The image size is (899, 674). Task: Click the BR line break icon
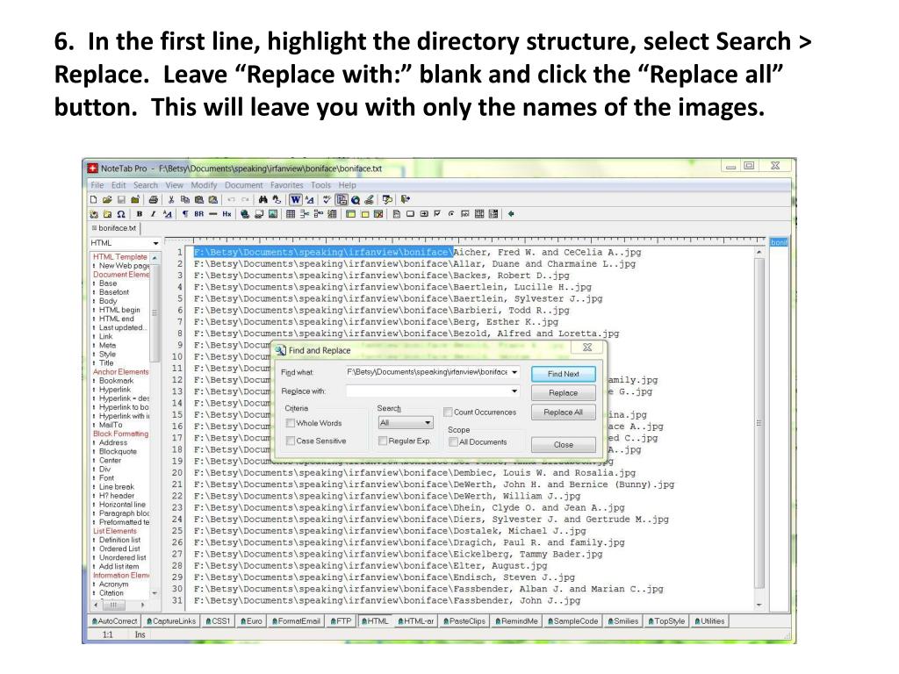click(x=199, y=214)
